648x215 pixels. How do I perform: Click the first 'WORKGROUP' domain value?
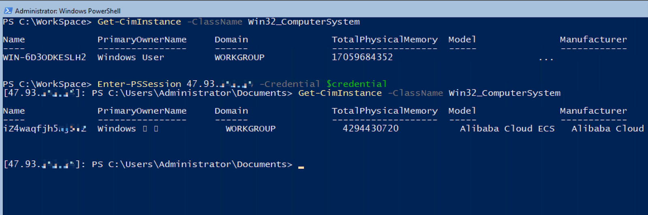pyautogui.click(x=239, y=57)
